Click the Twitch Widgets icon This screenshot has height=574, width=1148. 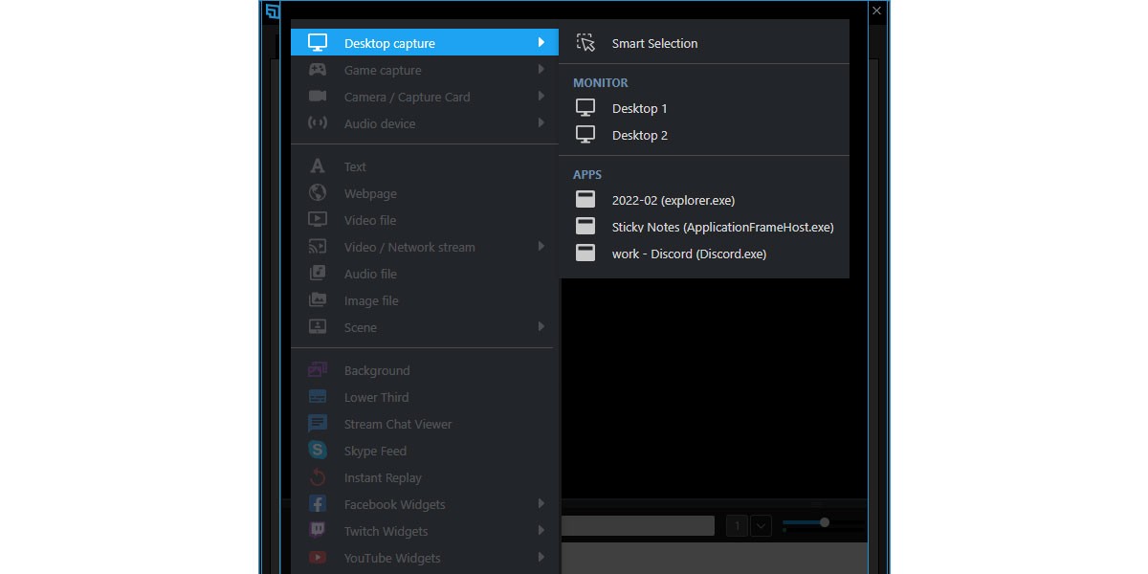[x=318, y=531]
